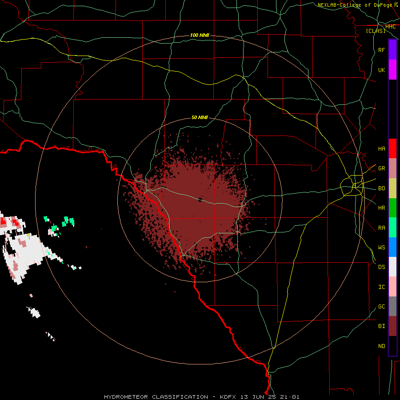Click the IC light pink legend swatch
This screenshot has width=400, height=400.
pyautogui.click(x=392, y=287)
